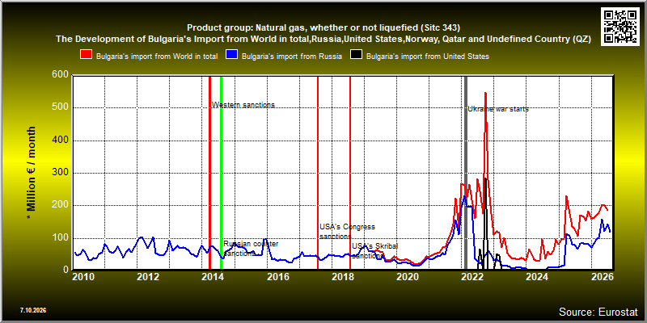Click the 2012 x-axis label
The image size is (647, 323).
(x=148, y=277)
